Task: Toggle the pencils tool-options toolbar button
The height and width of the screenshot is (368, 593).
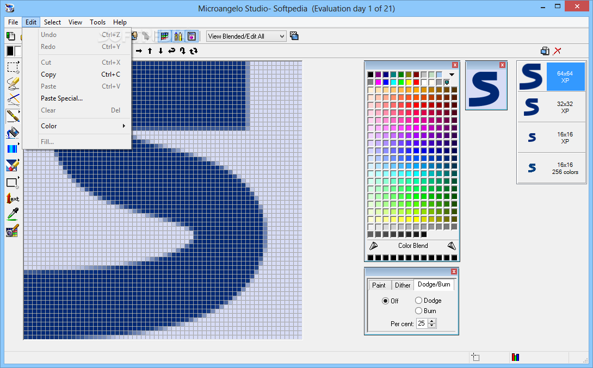Action: [178, 36]
